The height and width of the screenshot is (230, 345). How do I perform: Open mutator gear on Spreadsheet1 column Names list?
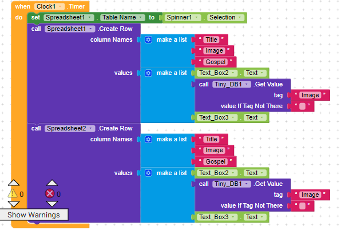click(x=148, y=39)
